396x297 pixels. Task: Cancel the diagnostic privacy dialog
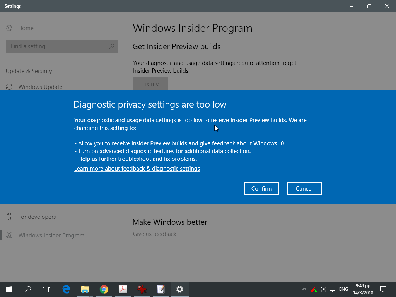[x=304, y=188]
